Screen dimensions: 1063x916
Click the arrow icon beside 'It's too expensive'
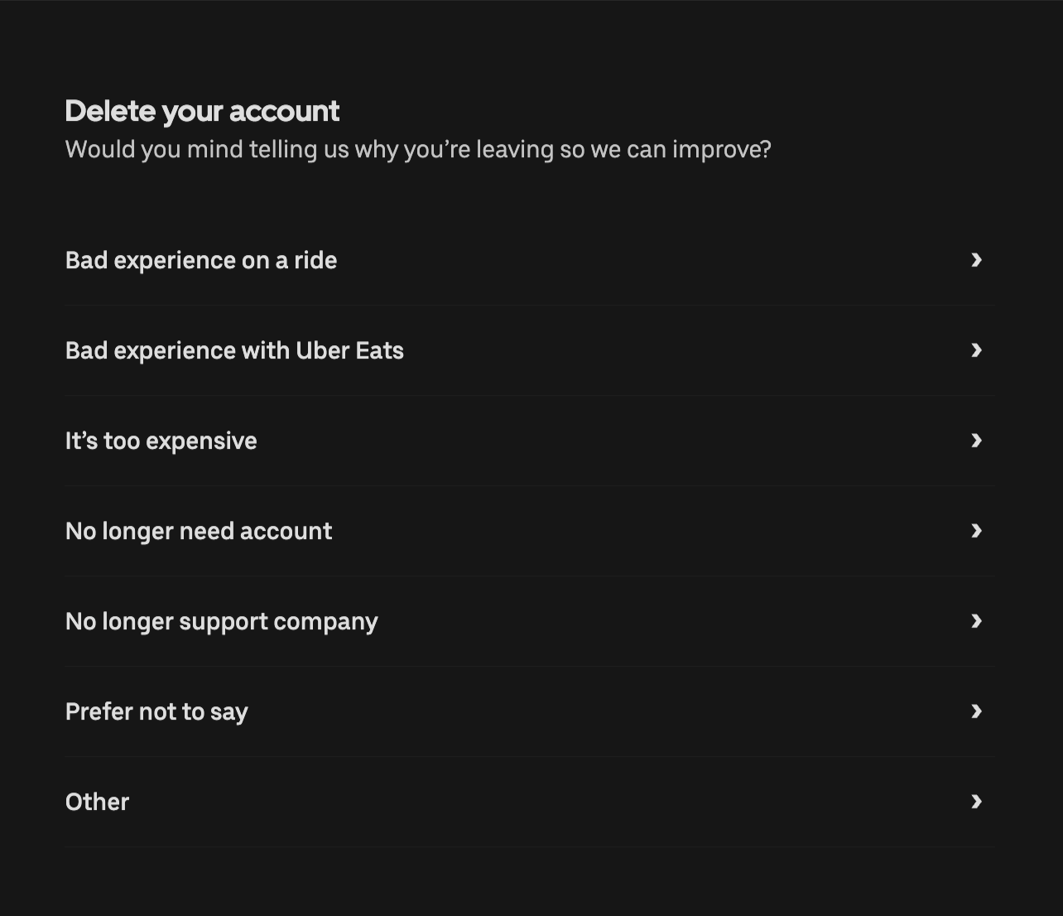976,441
